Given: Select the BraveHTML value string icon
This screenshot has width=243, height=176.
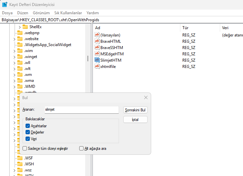Looking at the screenshot, I should click(97, 41).
